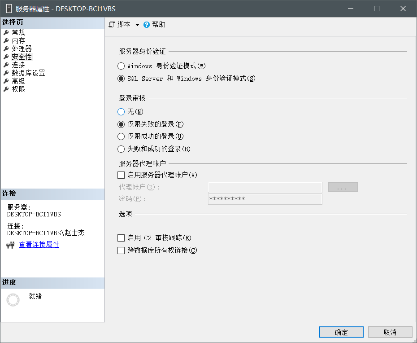
Task: Close the 服务器属性 window
Action: click(x=403, y=9)
